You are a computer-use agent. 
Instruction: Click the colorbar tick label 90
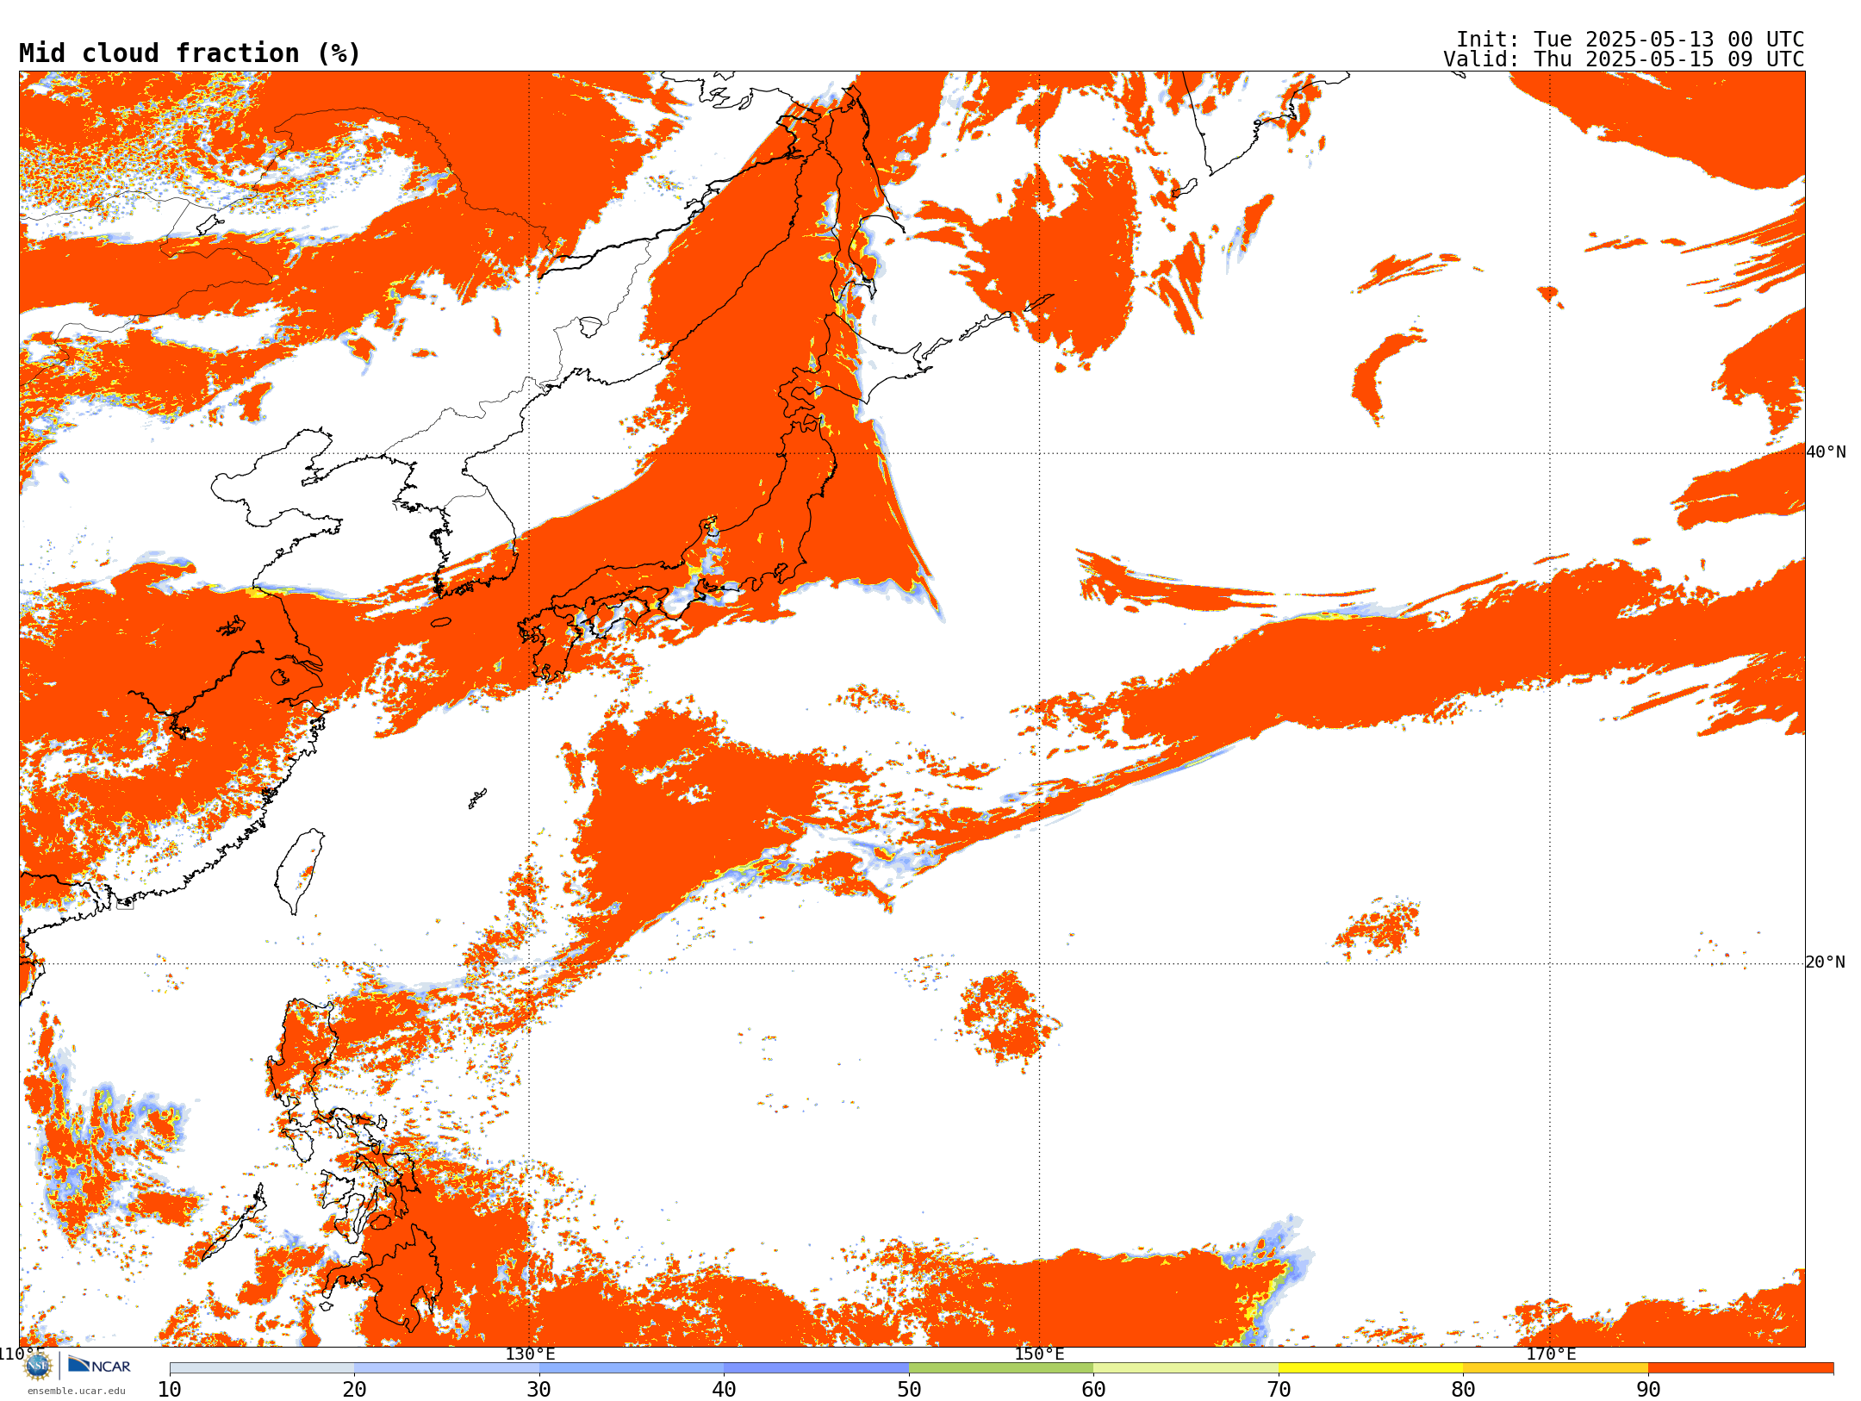tap(1648, 1389)
